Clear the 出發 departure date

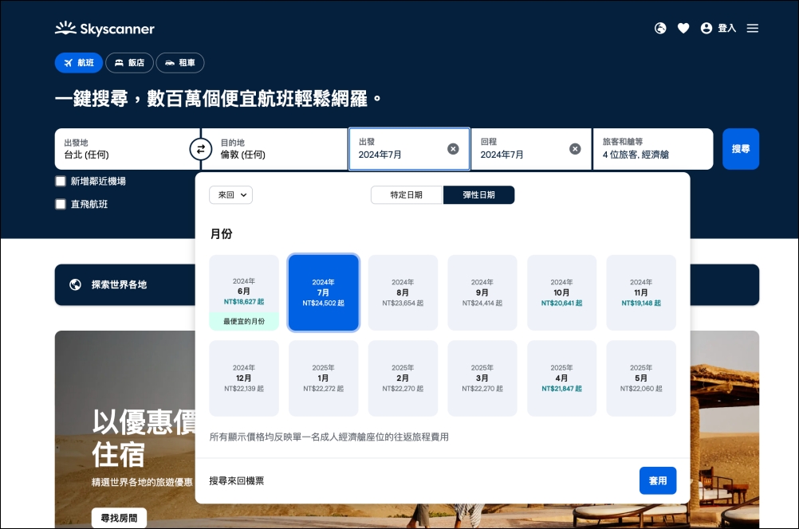pyautogui.click(x=453, y=149)
